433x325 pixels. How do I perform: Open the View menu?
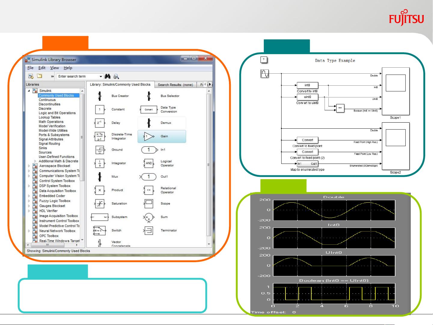point(54,68)
